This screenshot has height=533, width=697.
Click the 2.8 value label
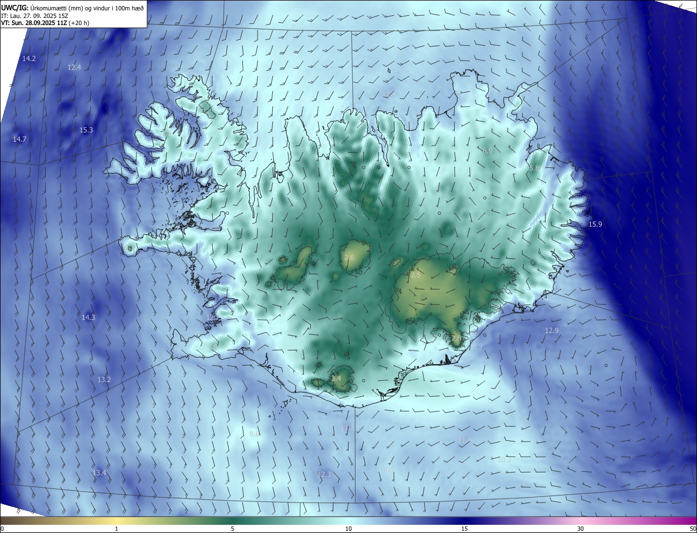(x=456, y=338)
